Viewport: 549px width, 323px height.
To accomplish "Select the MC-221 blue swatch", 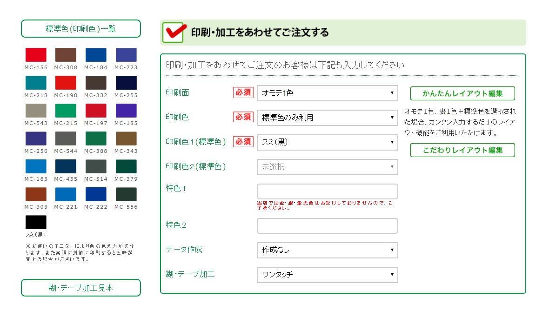I will pos(66,194).
